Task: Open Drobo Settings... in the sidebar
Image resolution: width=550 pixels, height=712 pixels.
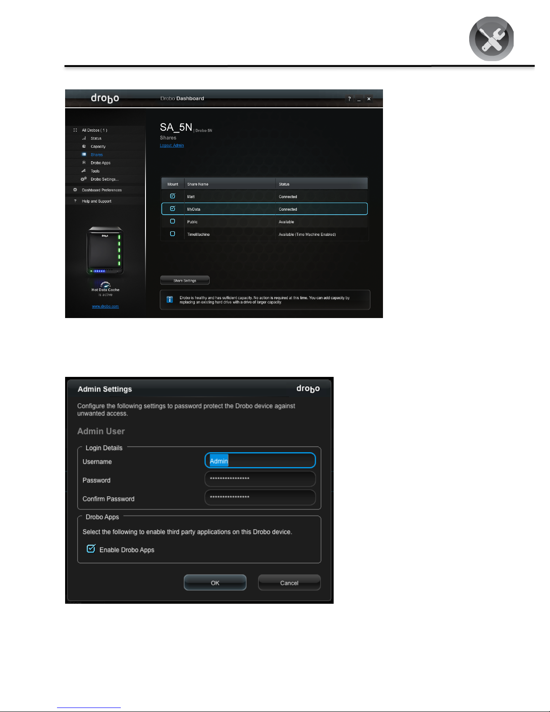Action: coord(105,179)
